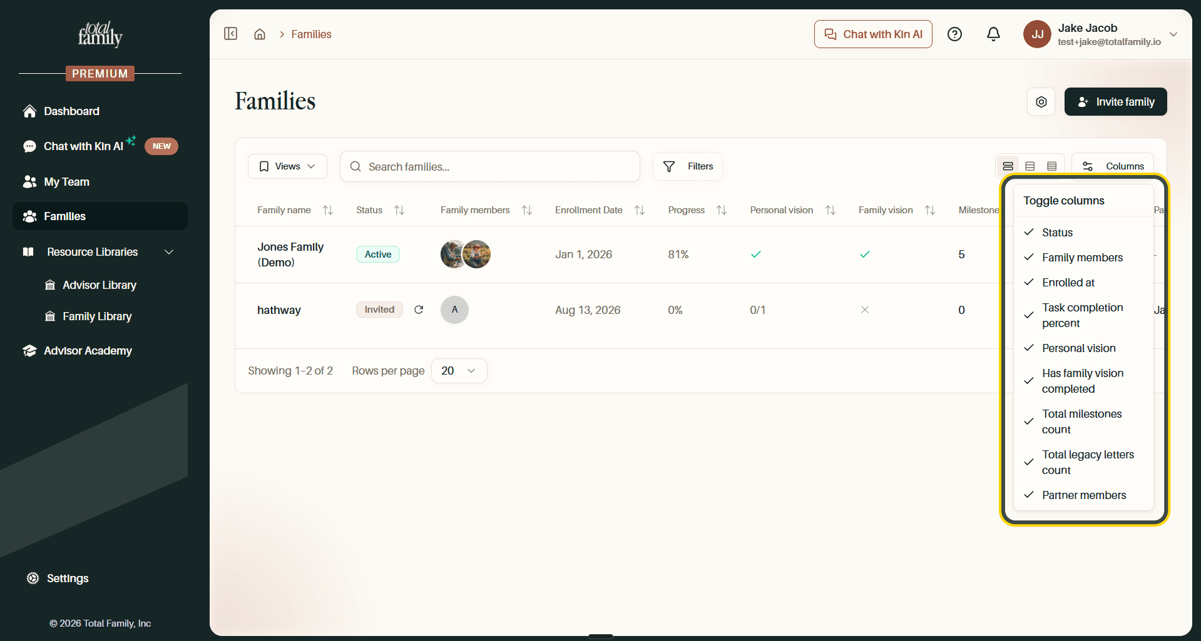Sort by Family vision column
Image resolution: width=1201 pixels, height=641 pixels.
930,210
